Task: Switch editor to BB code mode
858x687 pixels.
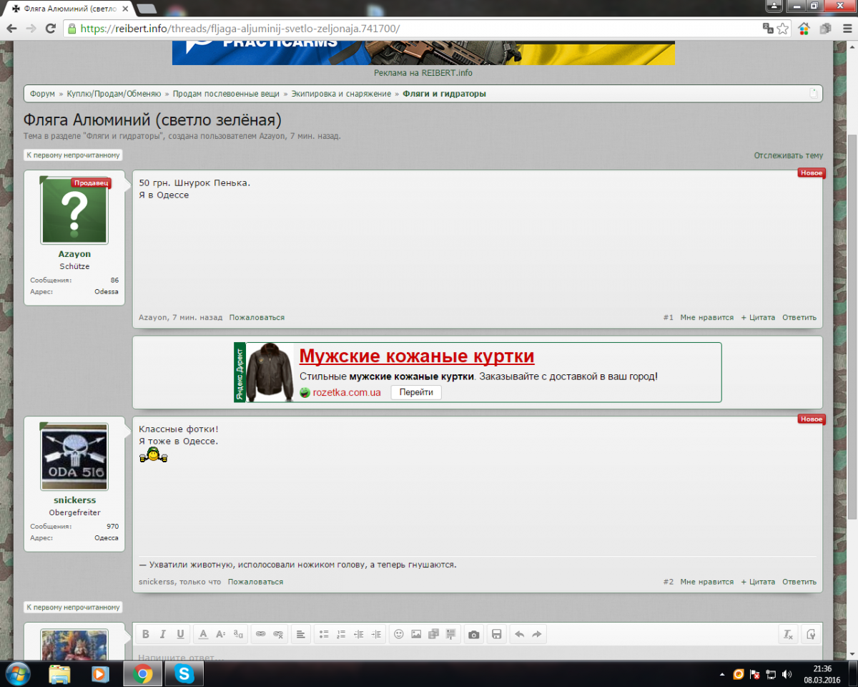Action: click(x=811, y=634)
